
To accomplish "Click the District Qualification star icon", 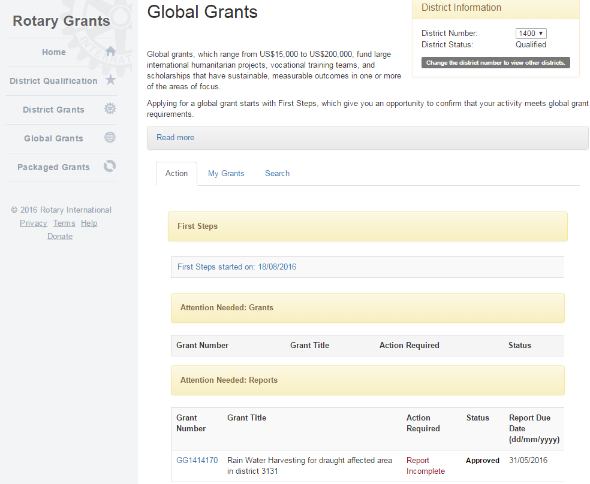I will (110, 80).
